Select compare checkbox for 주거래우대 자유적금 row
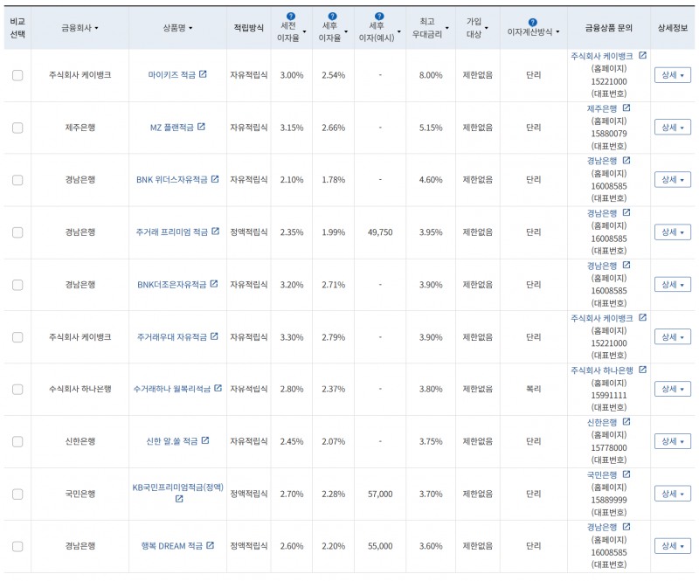This screenshot has width=699, height=581. [x=17, y=336]
